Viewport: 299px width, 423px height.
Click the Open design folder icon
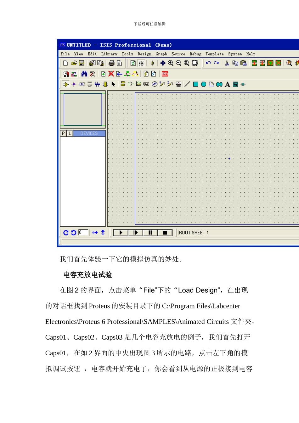[x=74, y=63]
